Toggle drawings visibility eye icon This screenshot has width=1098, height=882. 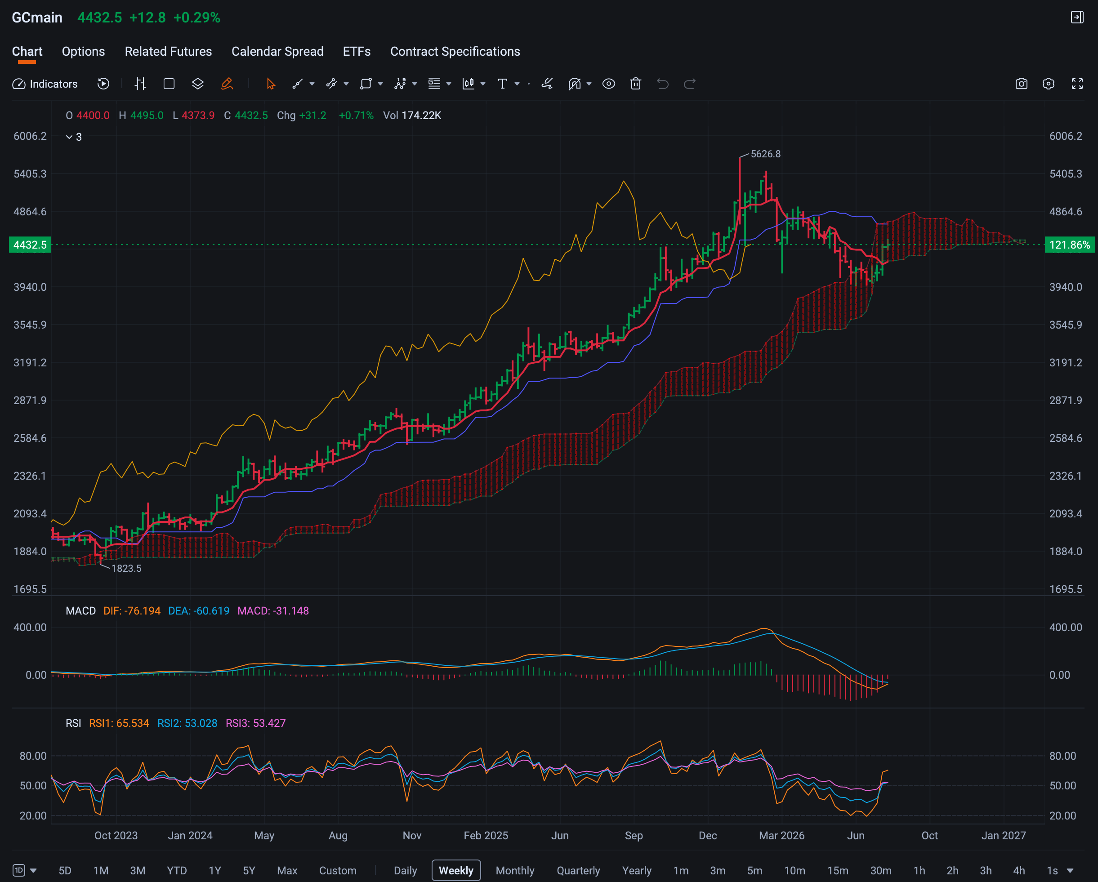609,84
